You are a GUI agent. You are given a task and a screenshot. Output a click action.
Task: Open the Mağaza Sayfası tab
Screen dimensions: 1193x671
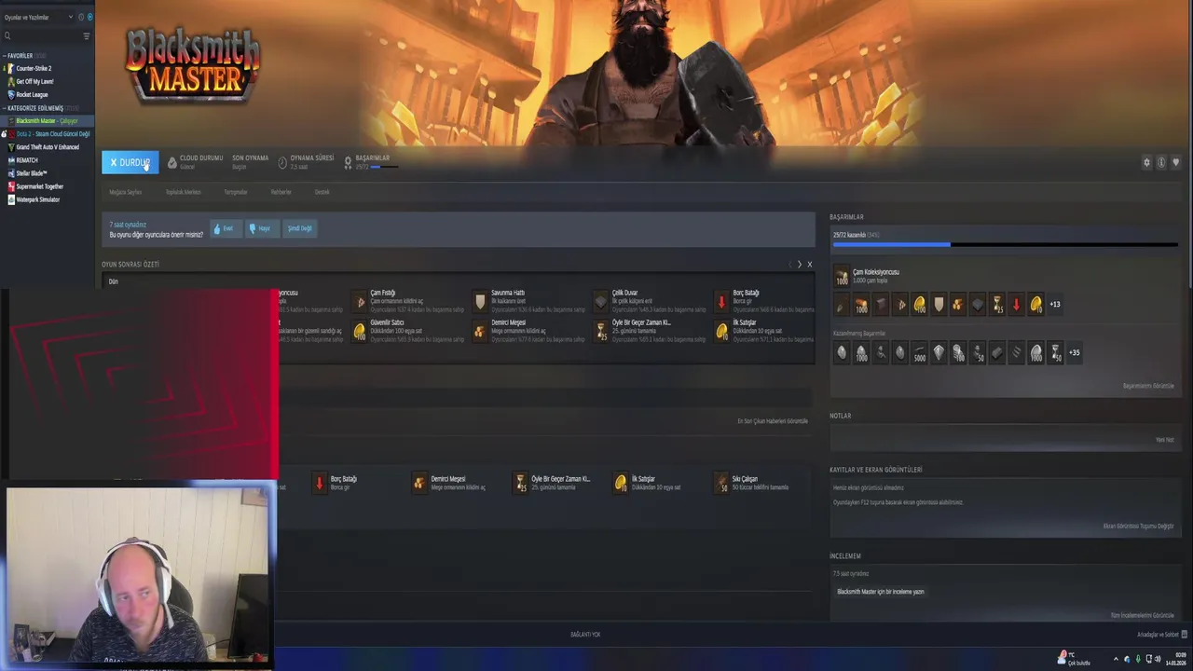(126, 192)
